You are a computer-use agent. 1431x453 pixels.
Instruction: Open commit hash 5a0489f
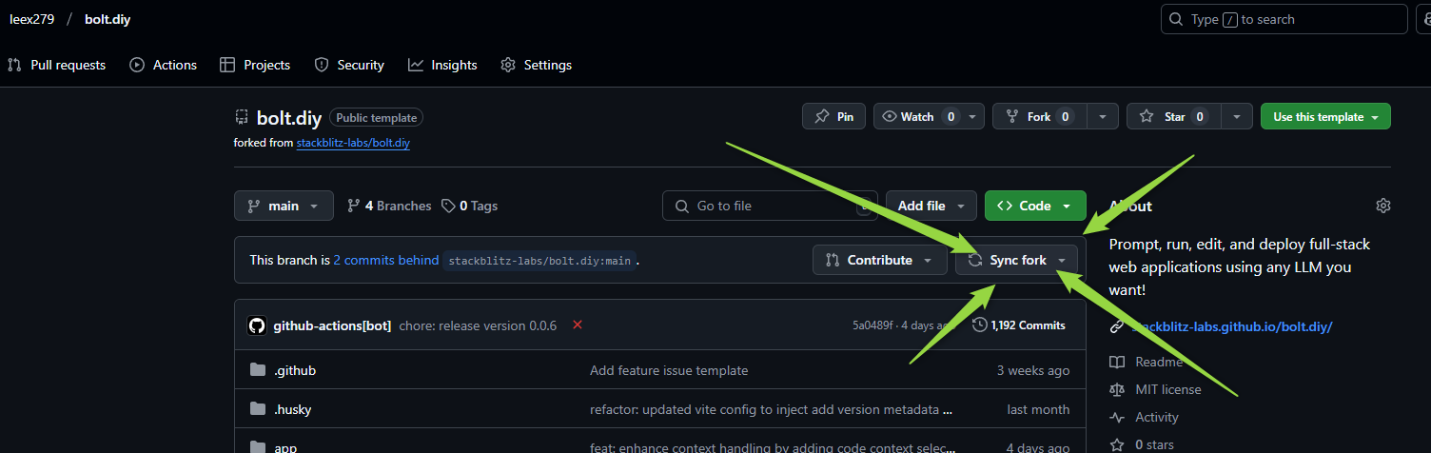click(872, 325)
